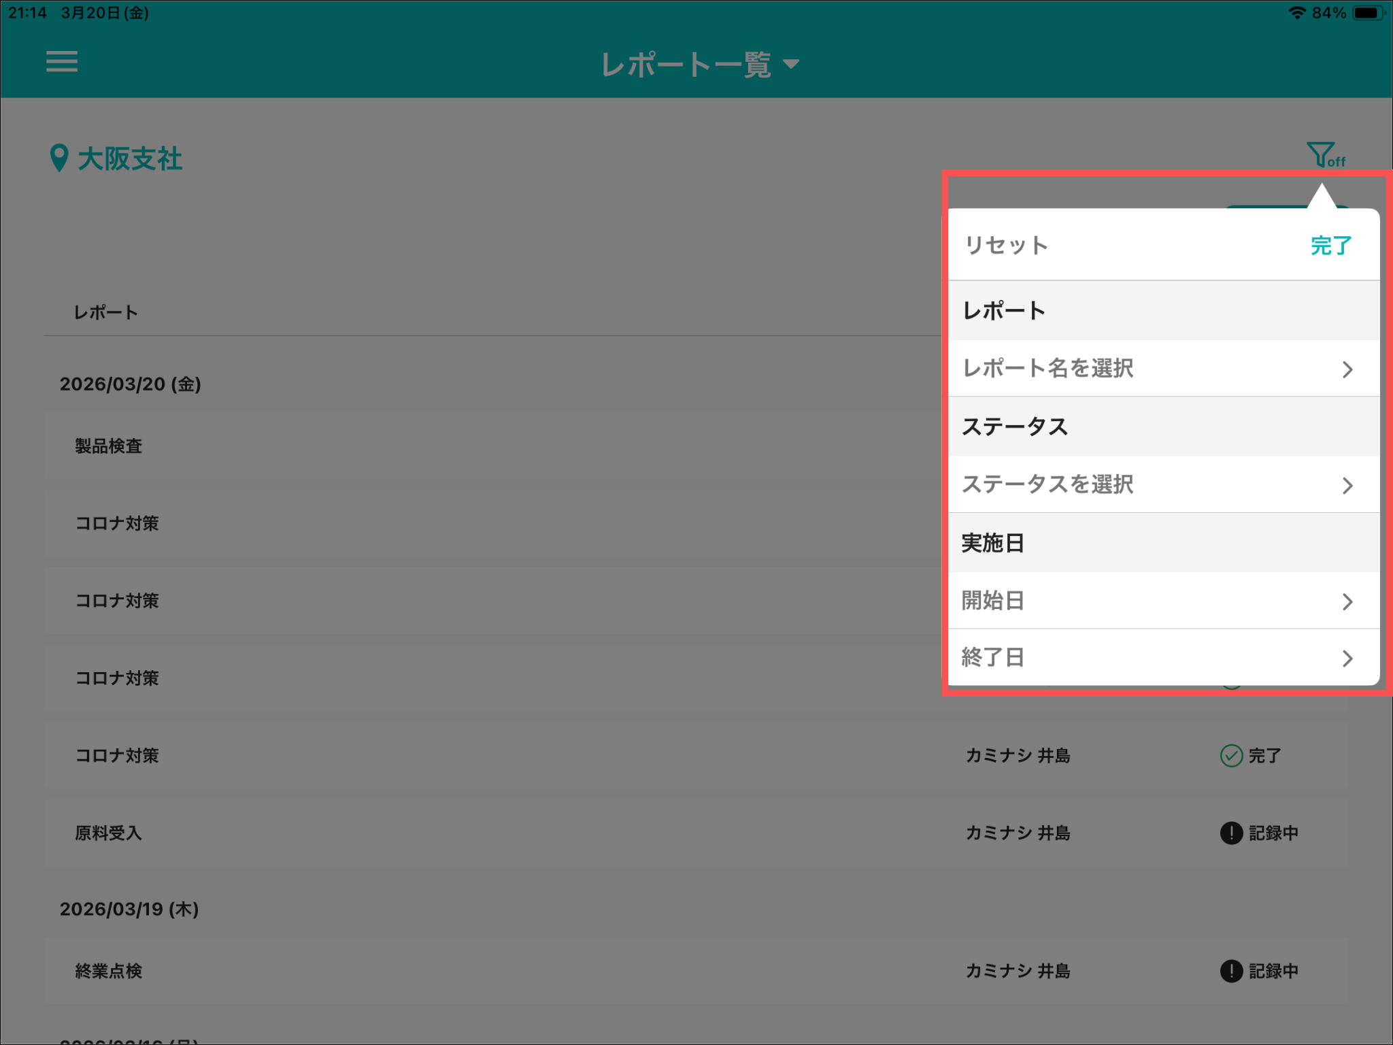Viewport: 1393px width, 1045px height.
Task: Click the 大阪支社 location name
Action: pyautogui.click(x=130, y=159)
